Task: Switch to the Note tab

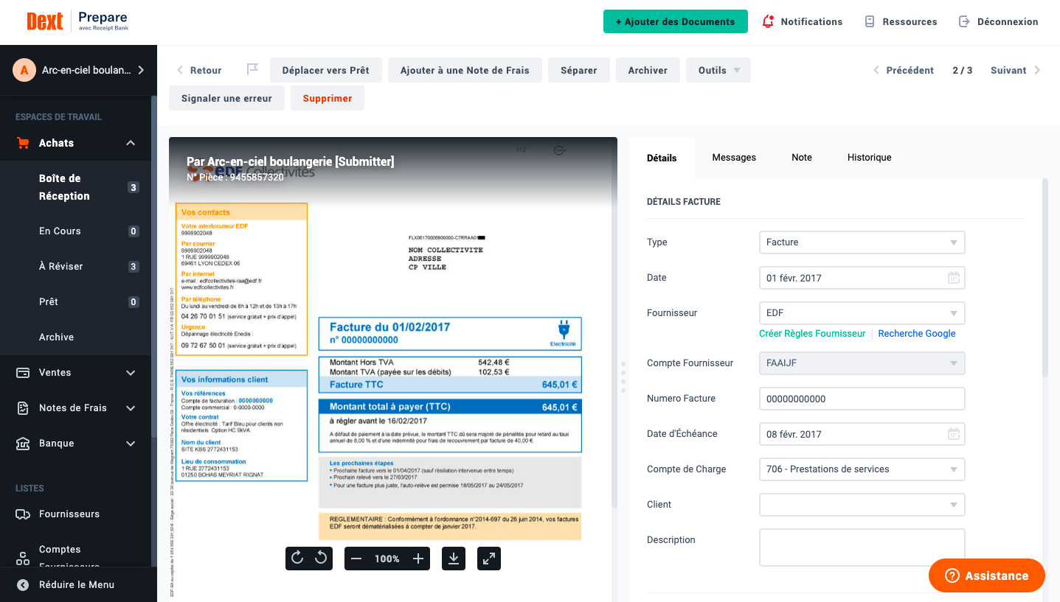Action: 802,158
